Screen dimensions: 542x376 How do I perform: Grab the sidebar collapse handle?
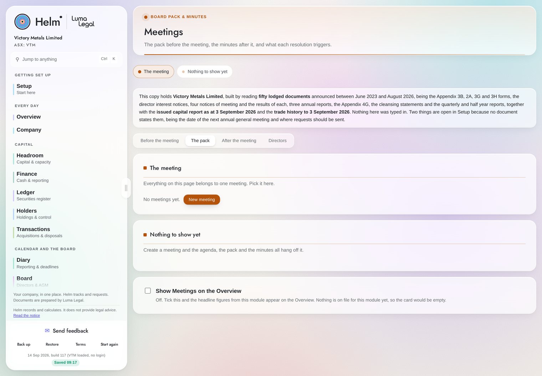[126, 188]
